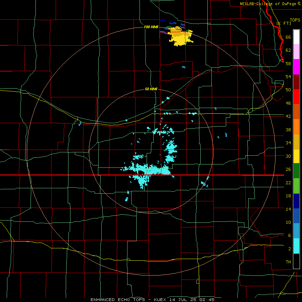Screen dimensions: 302x302
Task: Click the cyan legend swatch above 2
Action: click(296, 246)
